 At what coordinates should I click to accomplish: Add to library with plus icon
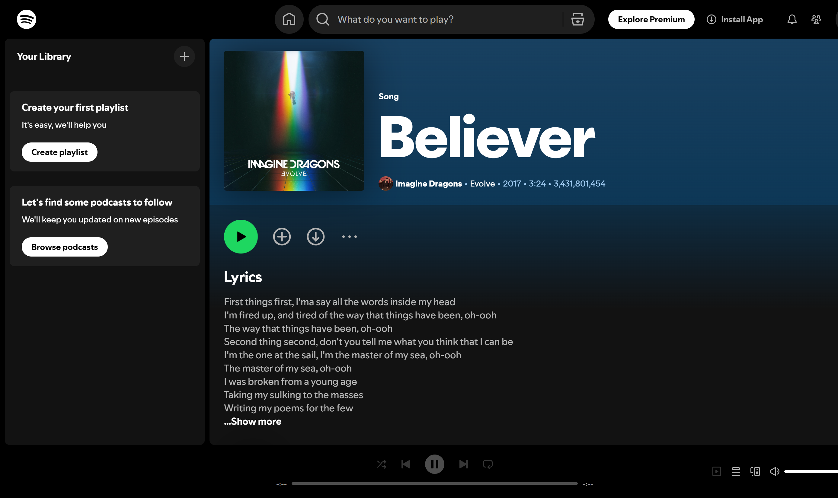pyautogui.click(x=184, y=56)
